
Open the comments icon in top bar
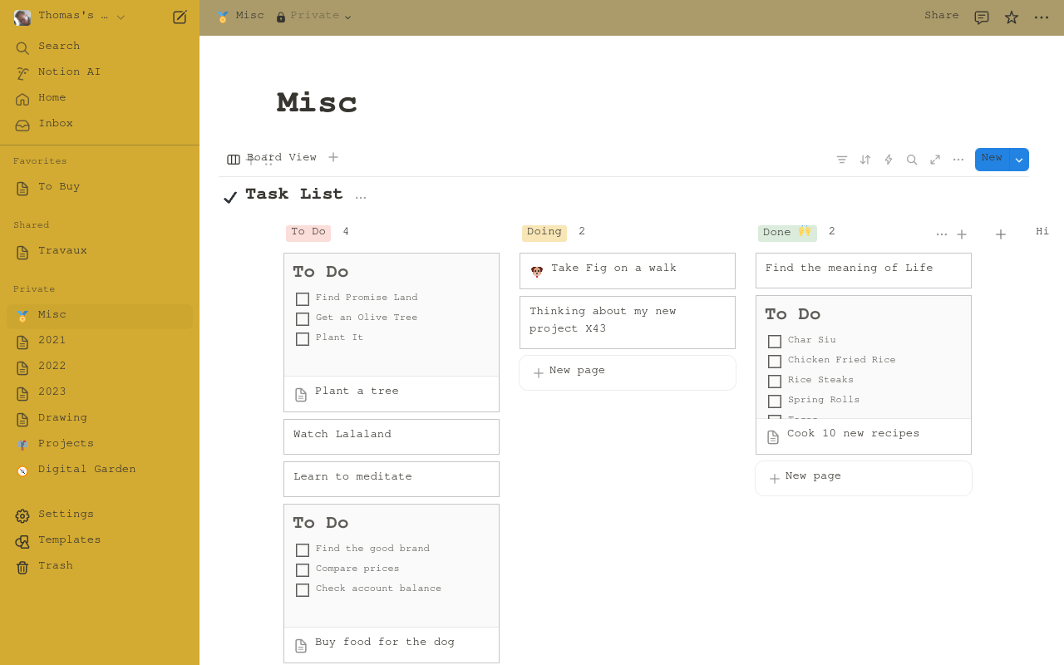(982, 17)
